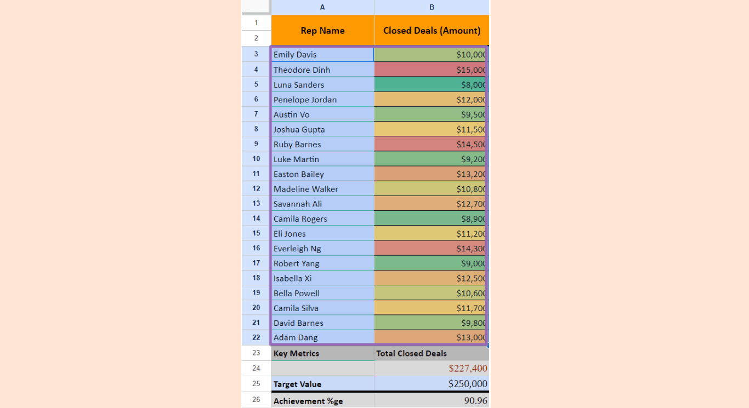This screenshot has height=408, width=749.
Task: Click the $10,600 amount cell
Action: pyautogui.click(x=431, y=293)
